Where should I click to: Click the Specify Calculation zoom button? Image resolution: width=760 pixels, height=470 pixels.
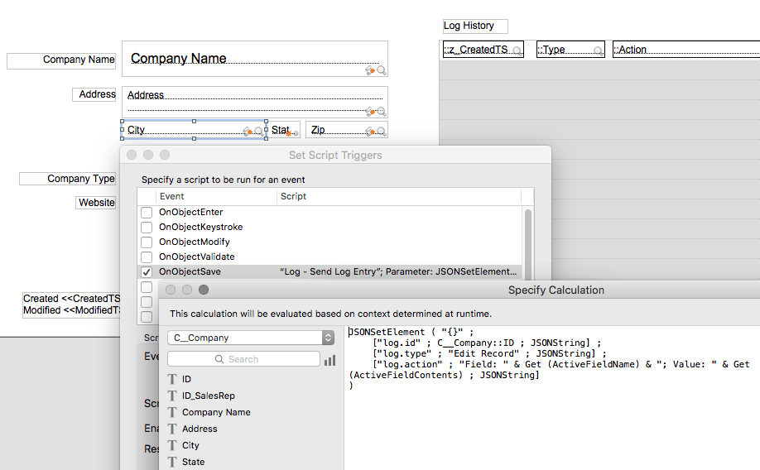click(x=204, y=290)
